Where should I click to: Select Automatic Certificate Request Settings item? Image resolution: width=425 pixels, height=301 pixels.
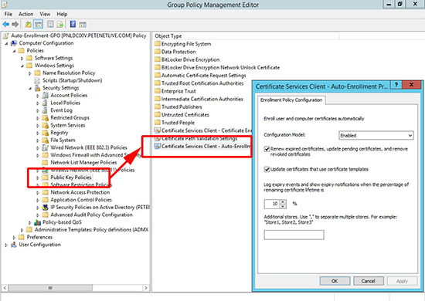pyautogui.click(x=203, y=76)
